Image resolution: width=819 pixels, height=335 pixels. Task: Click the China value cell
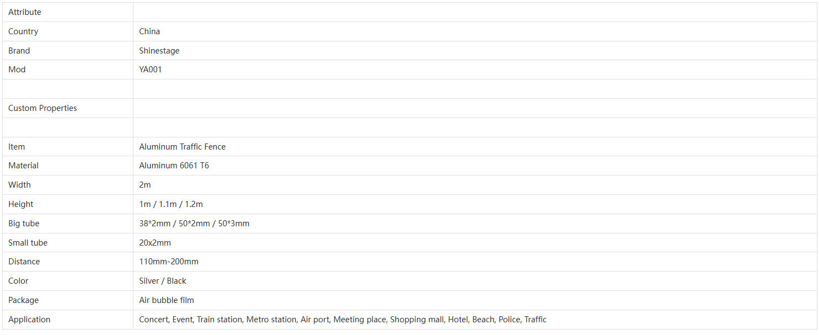149,31
